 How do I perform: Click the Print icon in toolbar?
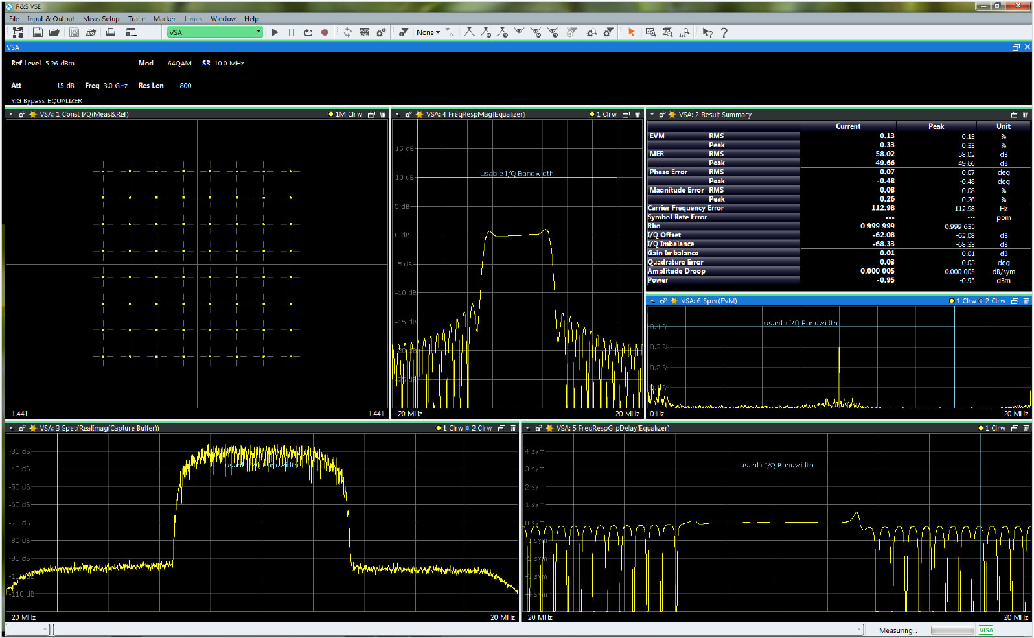(111, 32)
